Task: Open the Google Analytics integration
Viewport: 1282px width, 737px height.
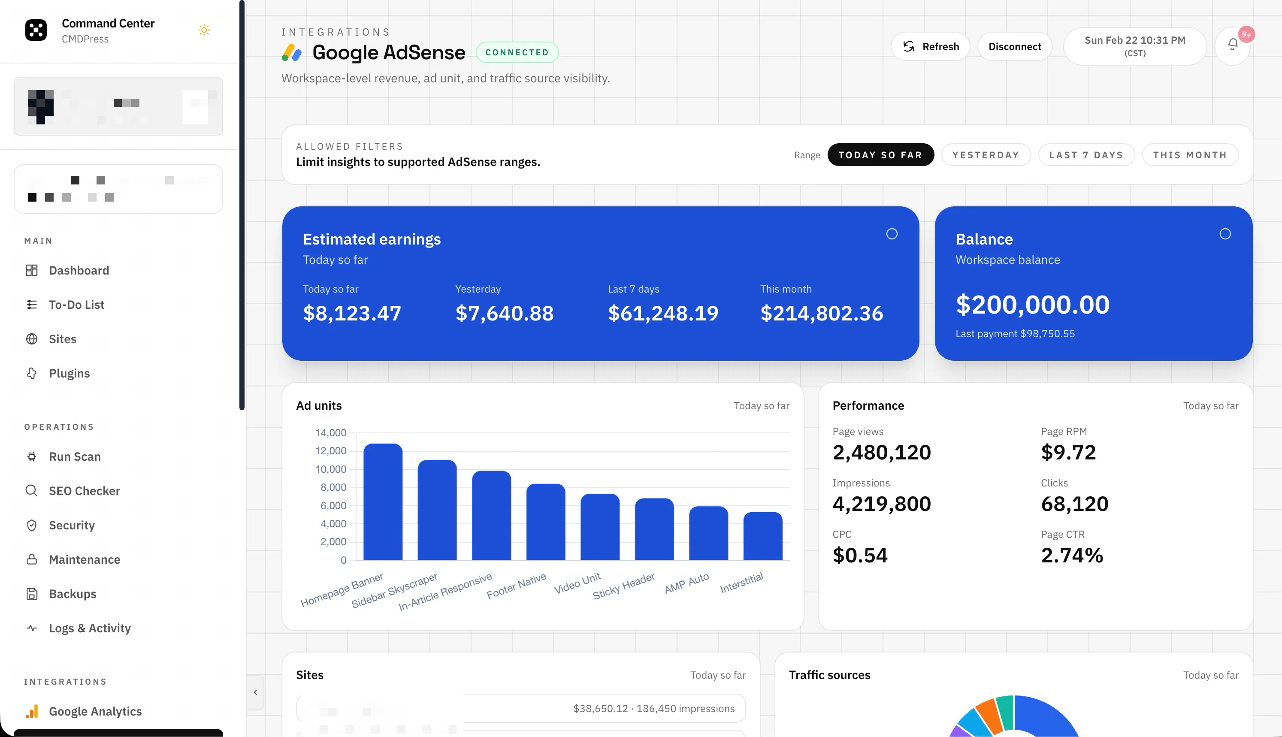Action: [x=118, y=711]
